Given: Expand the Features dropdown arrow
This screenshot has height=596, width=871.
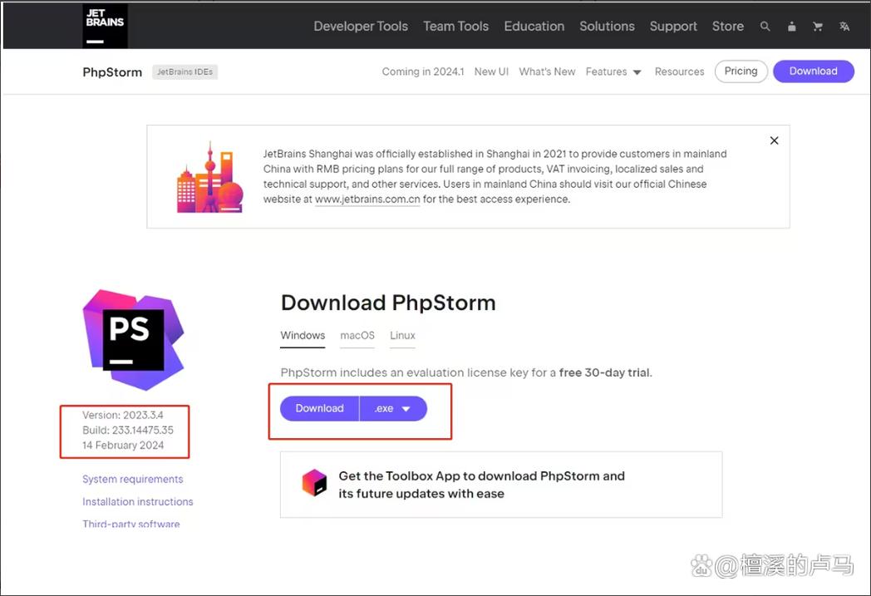Looking at the screenshot, I should (x=637, y=72).
